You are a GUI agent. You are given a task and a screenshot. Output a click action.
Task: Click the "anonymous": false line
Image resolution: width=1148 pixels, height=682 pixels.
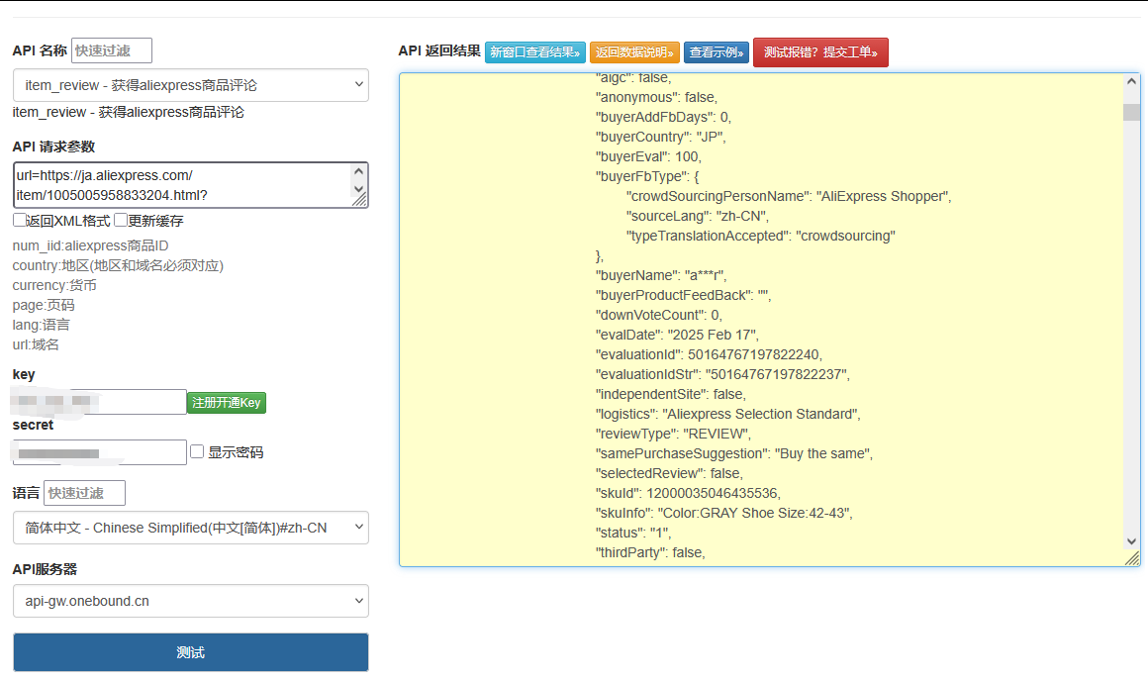(657, 97)
